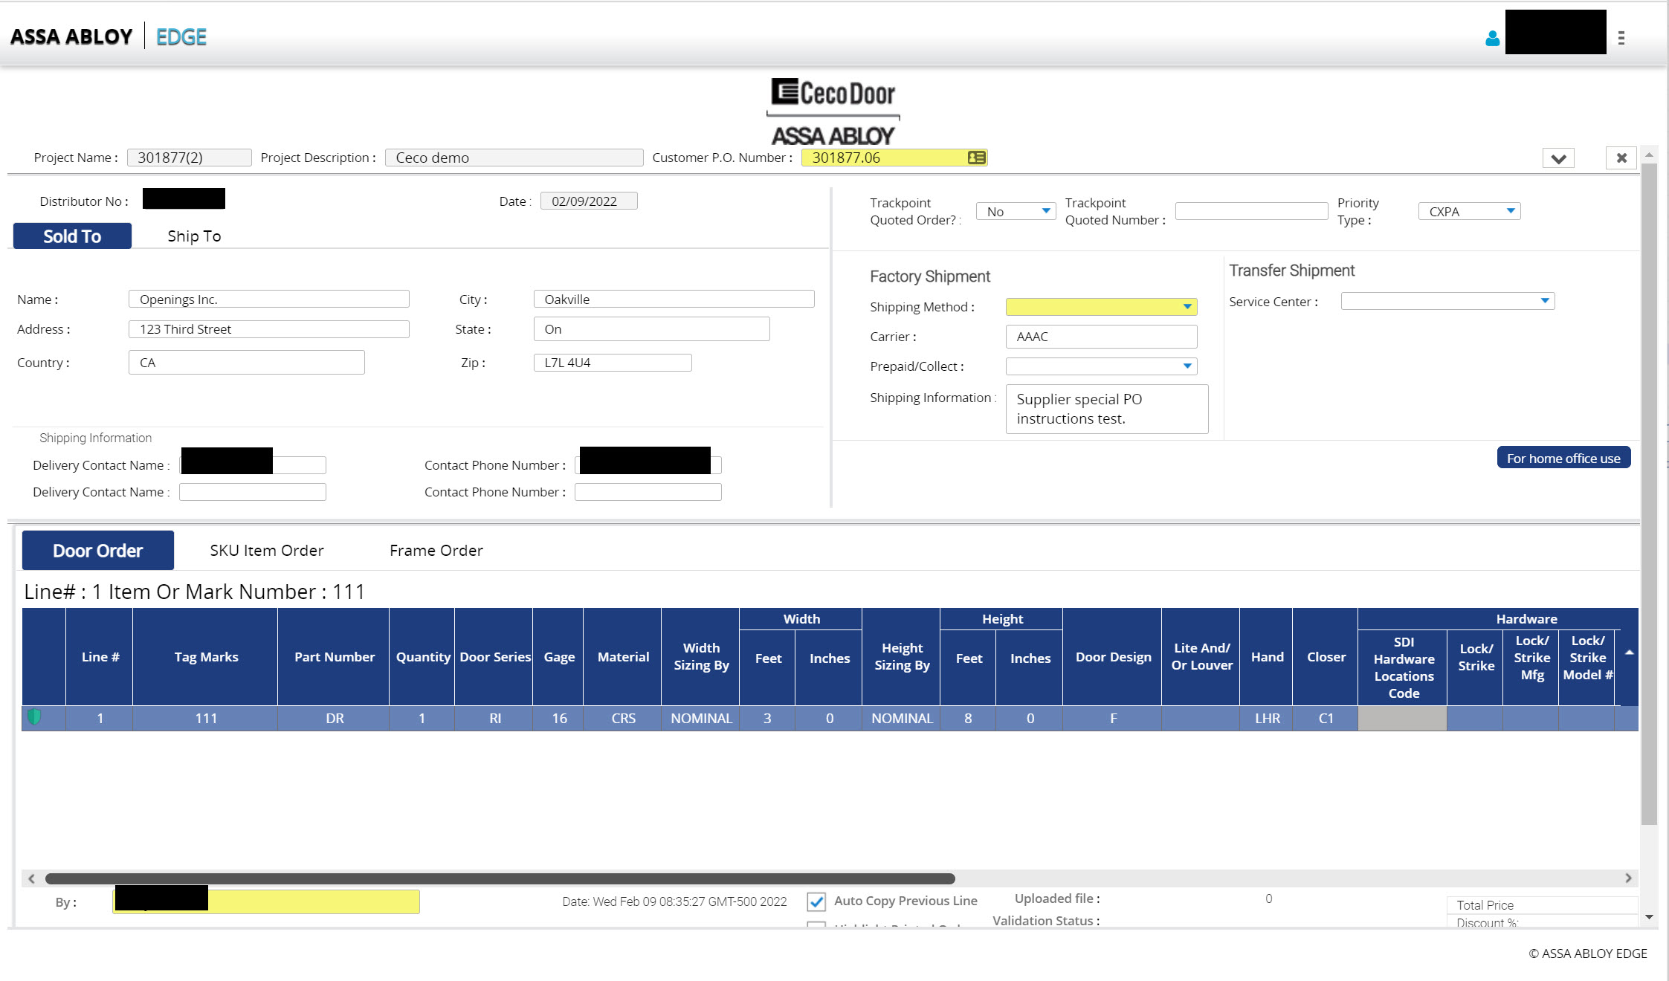The image size is (1669, 981).
Task: Collapse header with the chevron-down button
Action: click(x=1558, y=158)
